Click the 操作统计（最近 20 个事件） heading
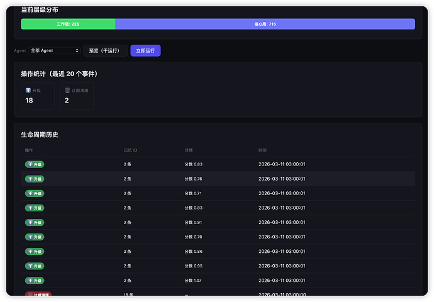The height and width of the screenshot is (302, 434). click(59, 74)
